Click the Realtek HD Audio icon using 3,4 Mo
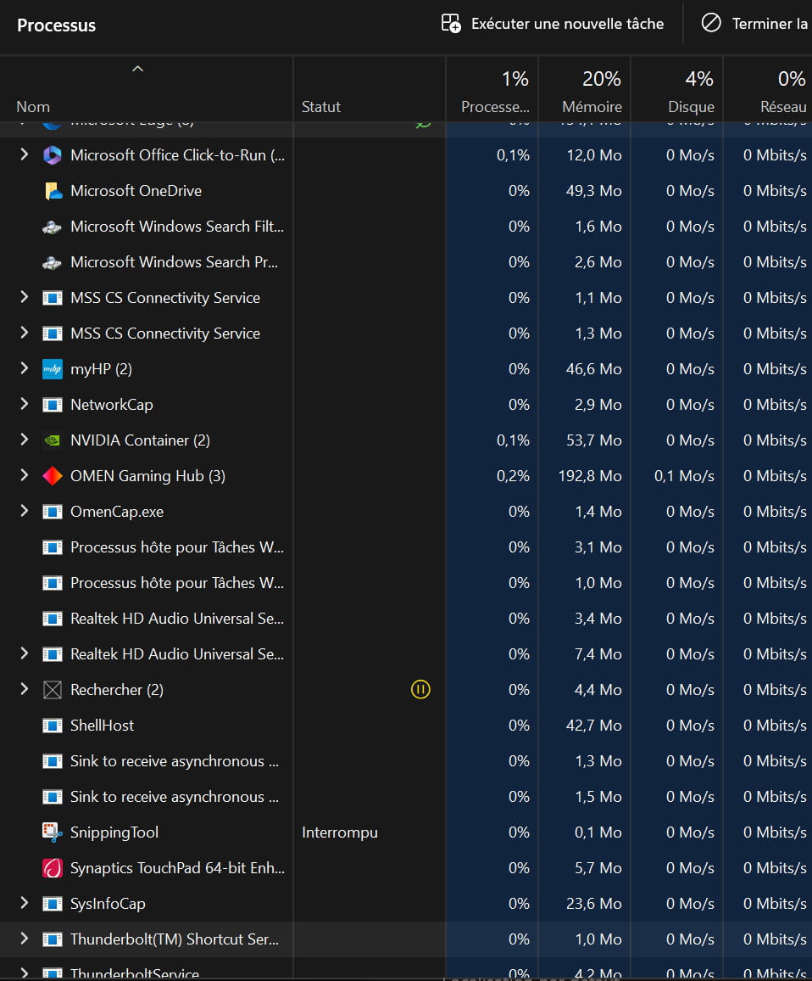The width and height of the screenshot is (812, 981). click(x=52, y=619)
